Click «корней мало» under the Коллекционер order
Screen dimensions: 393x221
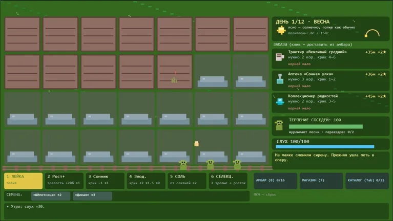pos(299,108)
